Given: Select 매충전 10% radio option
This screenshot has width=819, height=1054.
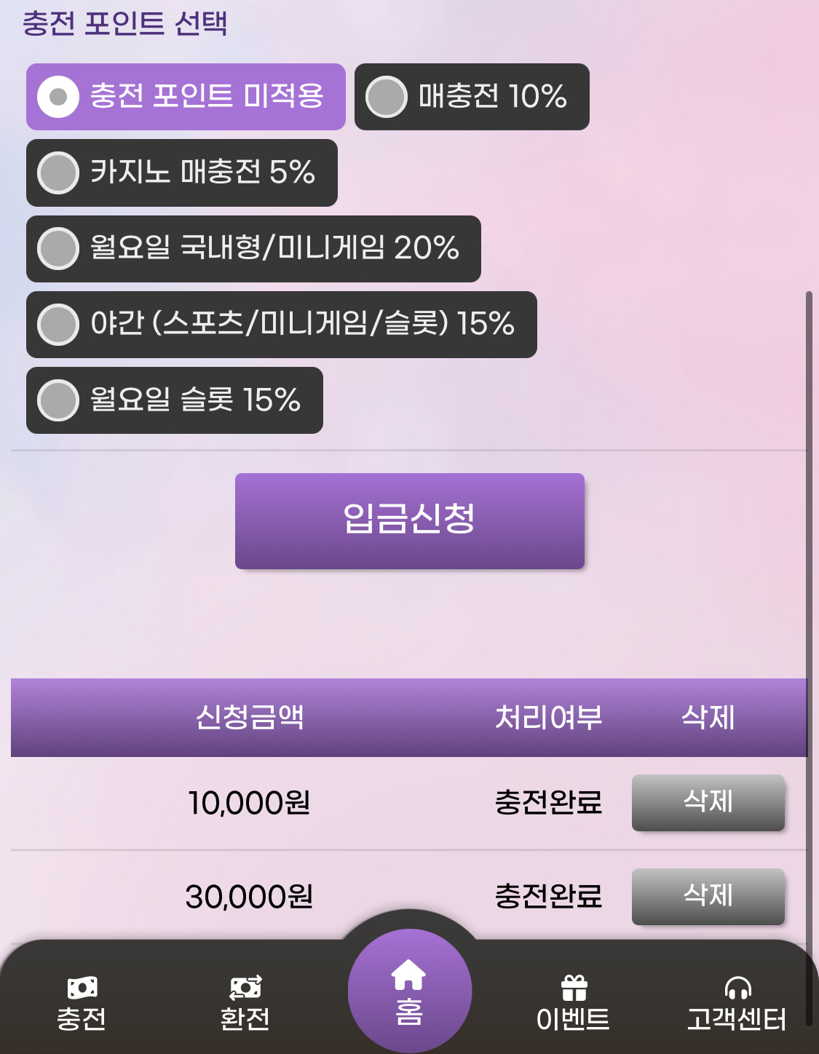Looking at the screenshot, I should tap(472, 97).
